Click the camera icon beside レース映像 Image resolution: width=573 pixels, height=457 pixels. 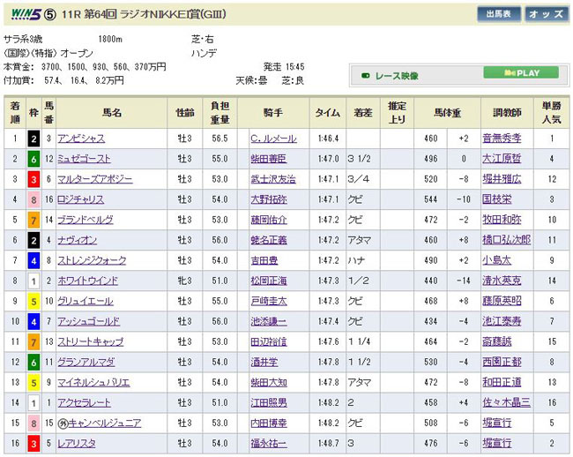[366, 76]
